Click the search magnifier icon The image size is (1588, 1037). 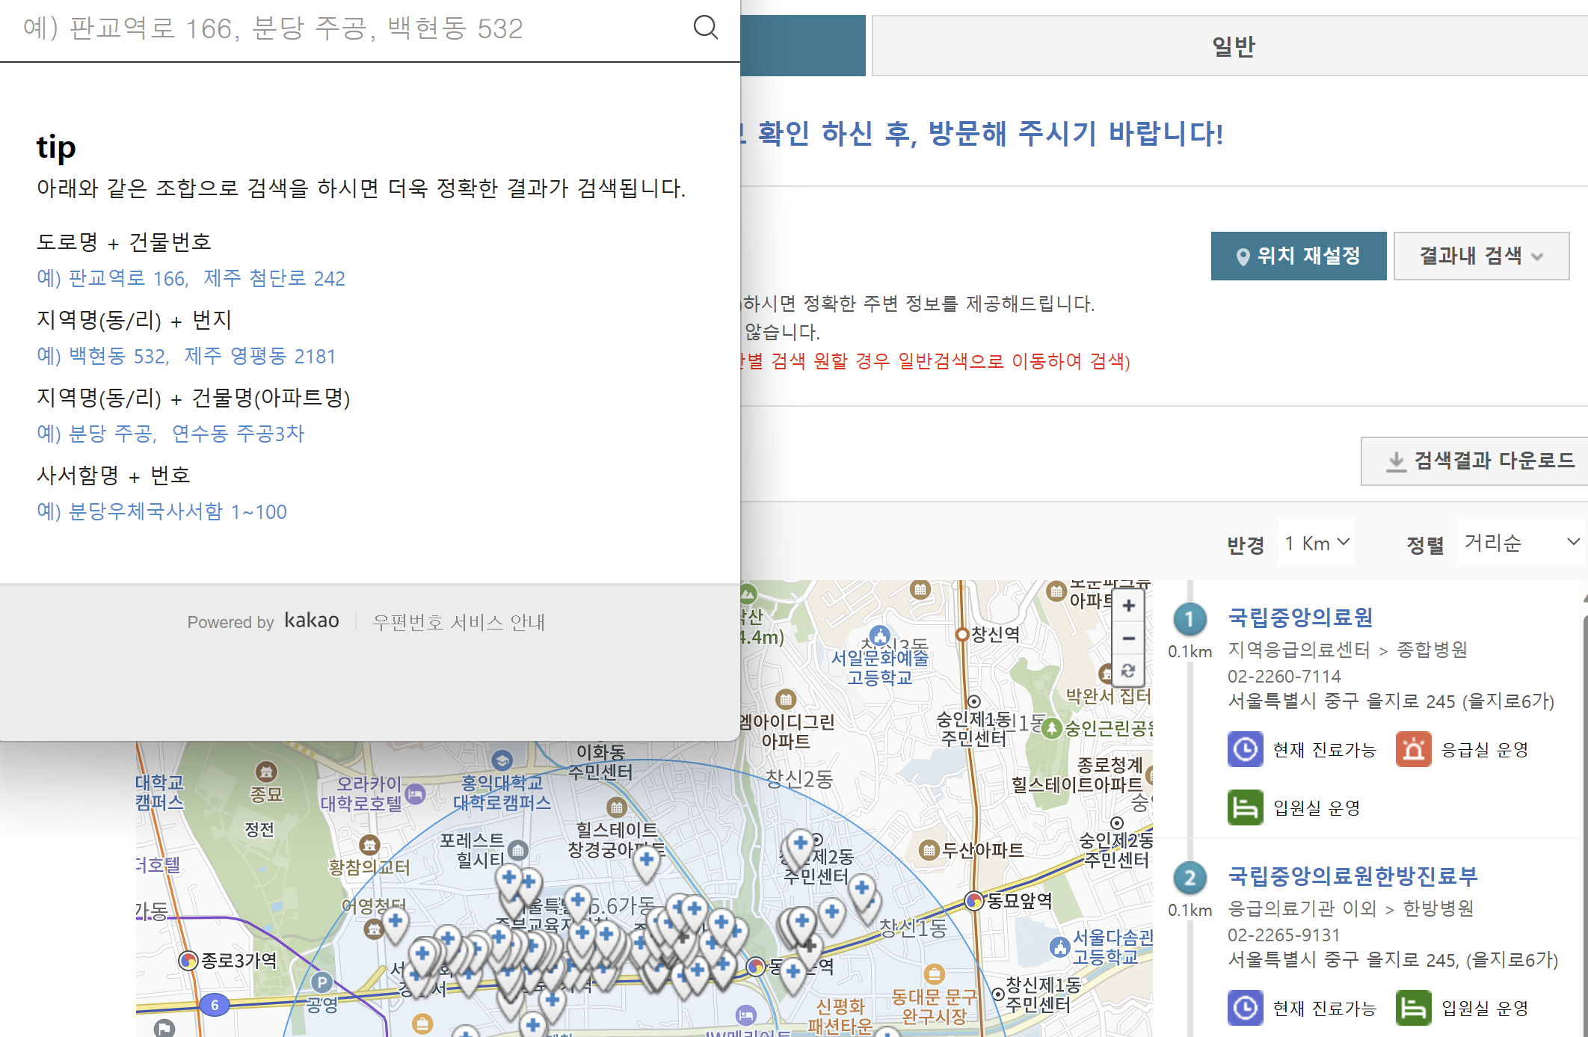coord(705,28)
